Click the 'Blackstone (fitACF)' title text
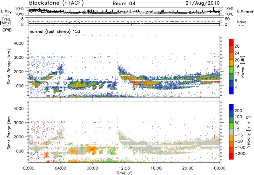Image resolution: width=254 pixels, height=175 pixels. 57,3
